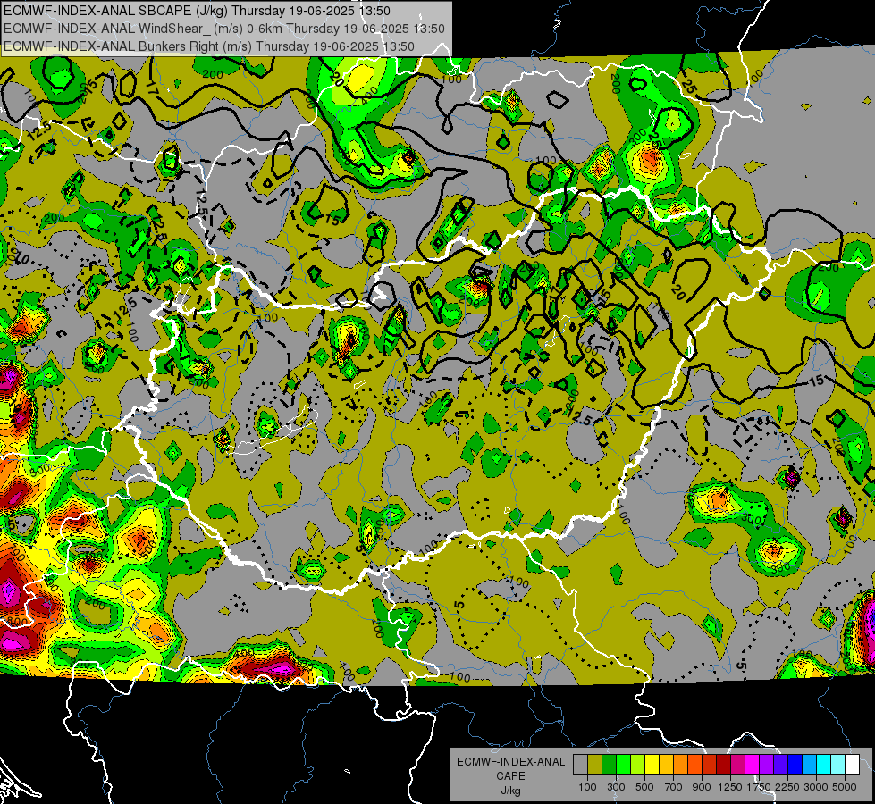The image size is (875, 804).
Task: Select the white swatch ending the CAPE legend
Action: click(x=853, y=765)
